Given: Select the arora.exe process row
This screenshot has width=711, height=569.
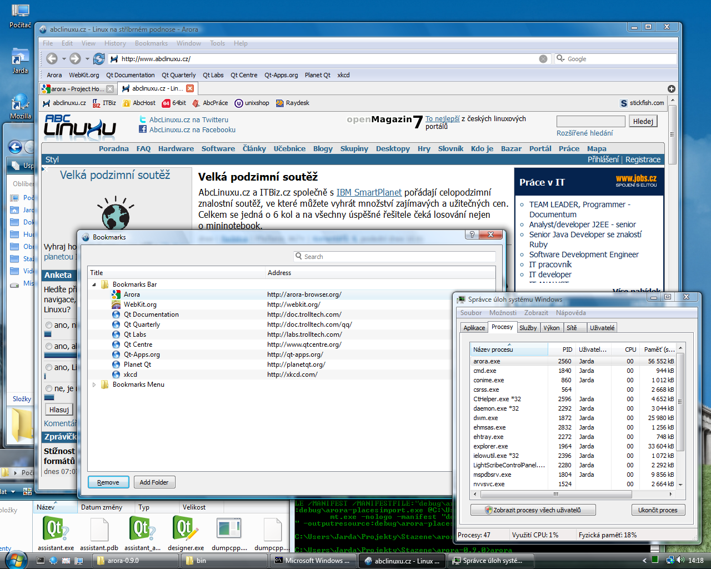Looking at the screenshot, I should coord(573,361).
